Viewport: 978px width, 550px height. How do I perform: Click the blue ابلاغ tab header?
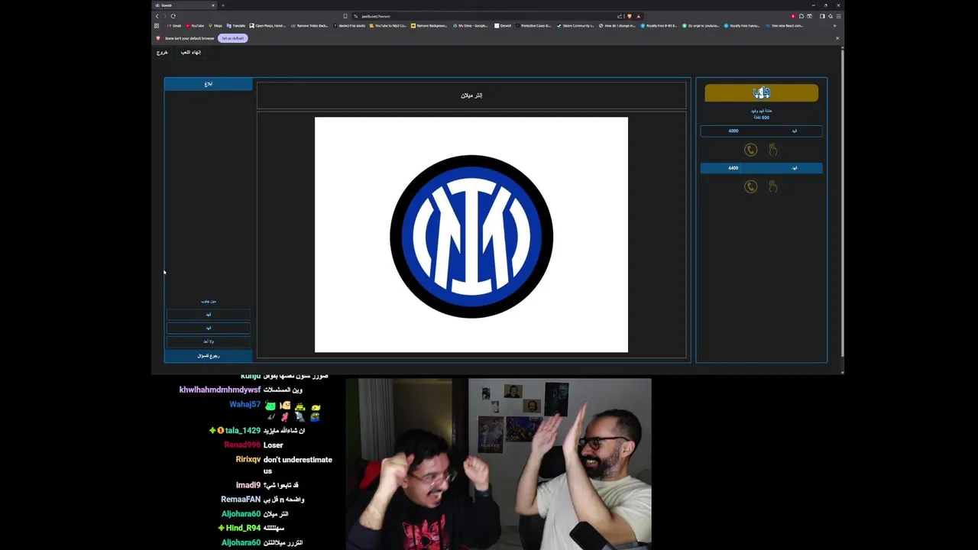pos(208,84)
